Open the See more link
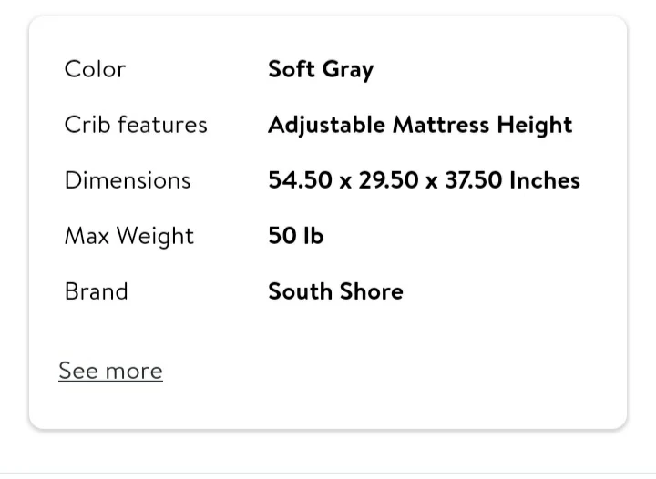The height and width of the screenshot is (479, 656). [x=110, y=371]
